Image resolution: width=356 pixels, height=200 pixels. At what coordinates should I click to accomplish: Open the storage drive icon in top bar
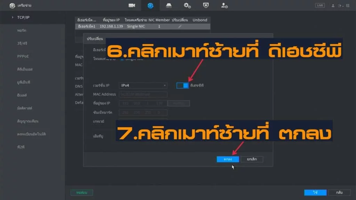click(x=169, y=6)
